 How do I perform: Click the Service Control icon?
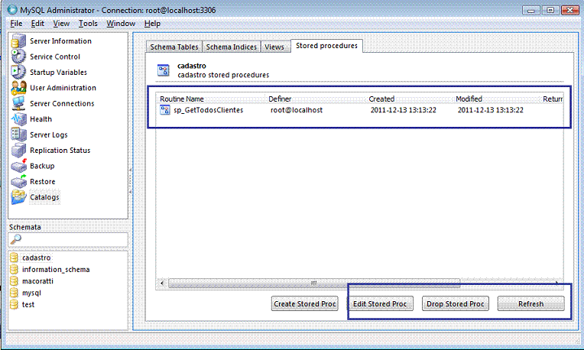18,57
